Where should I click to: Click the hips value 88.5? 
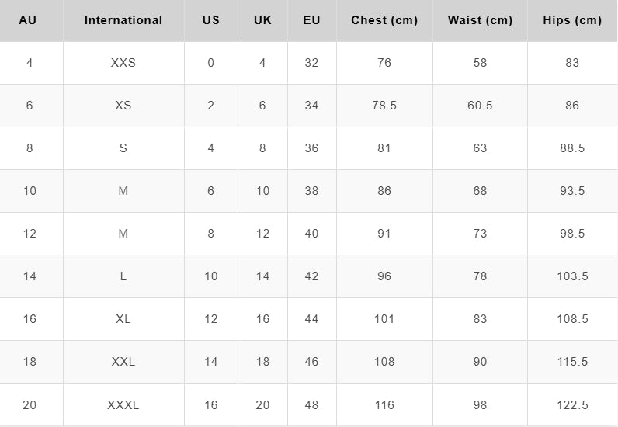click(572, 148)
